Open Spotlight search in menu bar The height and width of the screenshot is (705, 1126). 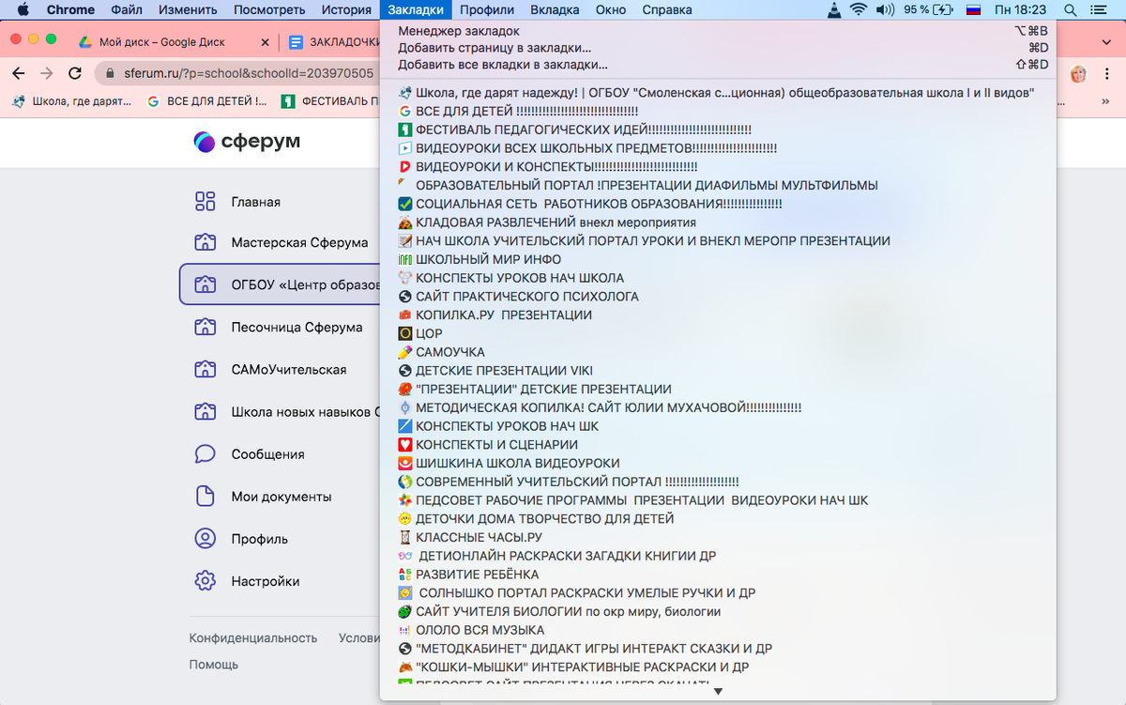click(x=1071, y=10)
